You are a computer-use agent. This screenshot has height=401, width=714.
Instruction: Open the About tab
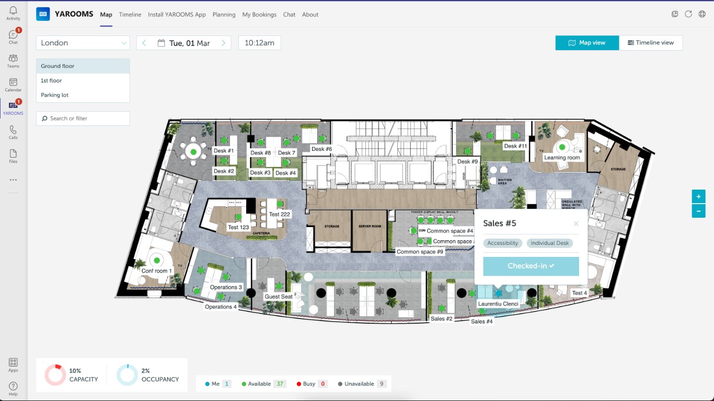(x=310, y=15)
